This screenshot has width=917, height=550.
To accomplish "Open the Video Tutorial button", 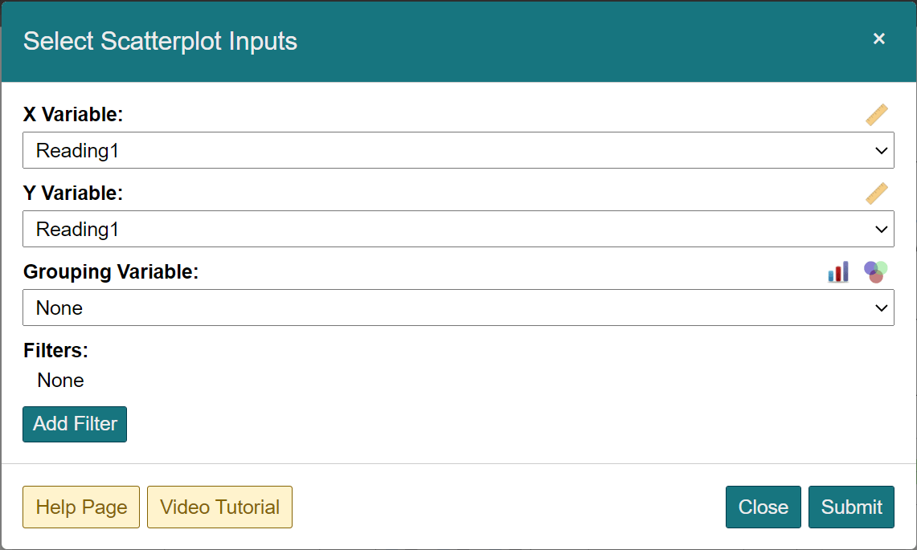I will [219, 507].
